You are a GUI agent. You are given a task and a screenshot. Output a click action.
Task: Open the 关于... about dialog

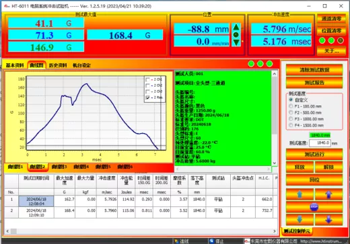tap(331, 51)
